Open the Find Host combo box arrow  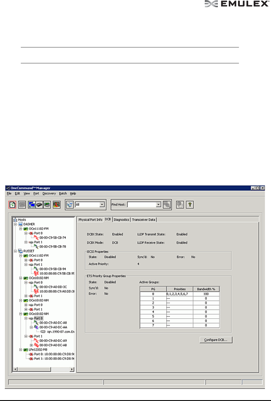[158, 205]
